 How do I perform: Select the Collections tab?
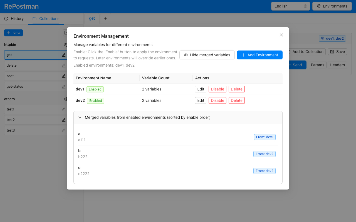[46, 19]
